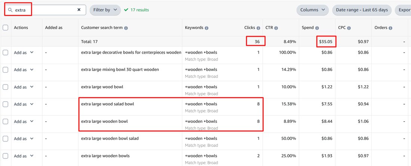Check row 'extra large wood salad bowl'
This screenshot has height=166, width=411.
pyautogui.click(x=6, y=104)
